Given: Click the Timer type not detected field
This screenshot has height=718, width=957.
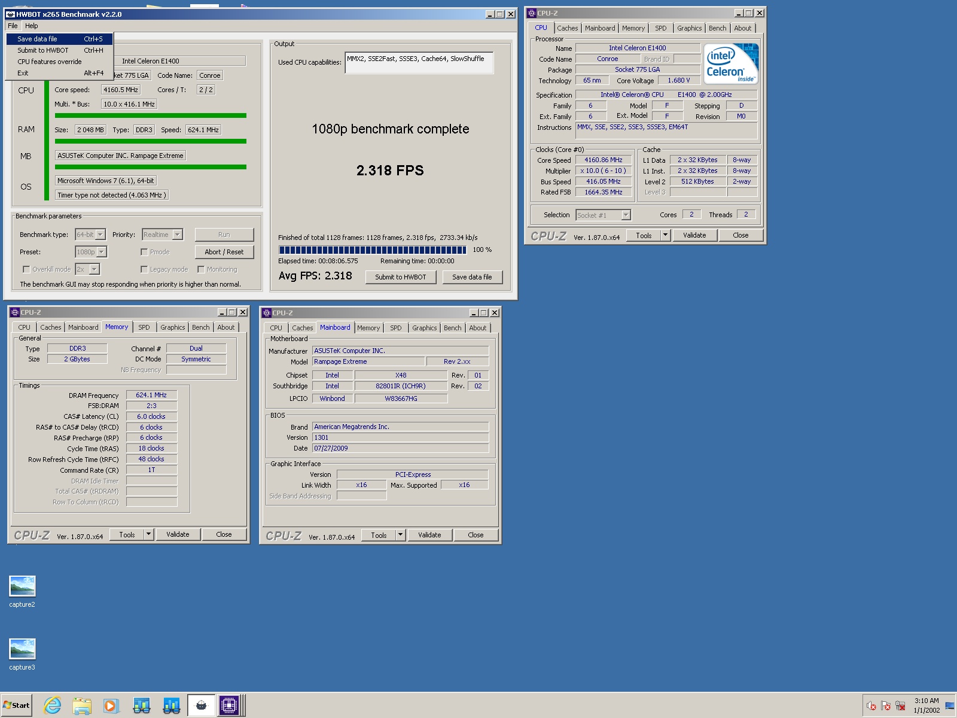Looking at the screenshot, I should 112,195.
